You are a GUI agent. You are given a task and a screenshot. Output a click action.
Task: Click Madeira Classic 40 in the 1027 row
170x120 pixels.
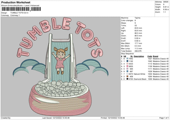click(x=161, y=59)
